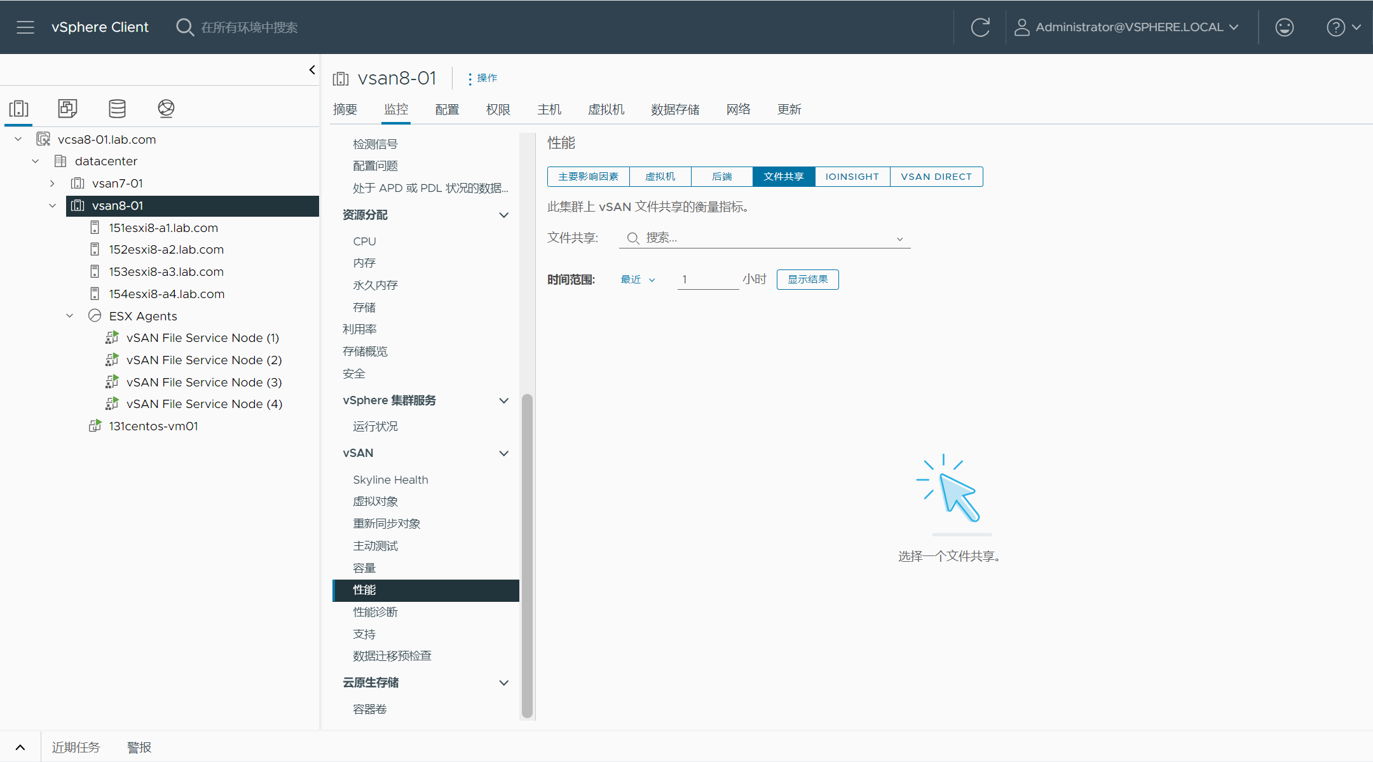Image resolution: width=1373 pixels, height=762 pixels.
Task: Open the 最近 time range dropdown
Action: tap(638, 280)
